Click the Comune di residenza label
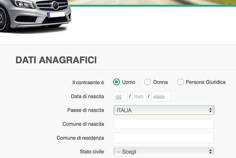 80,138
